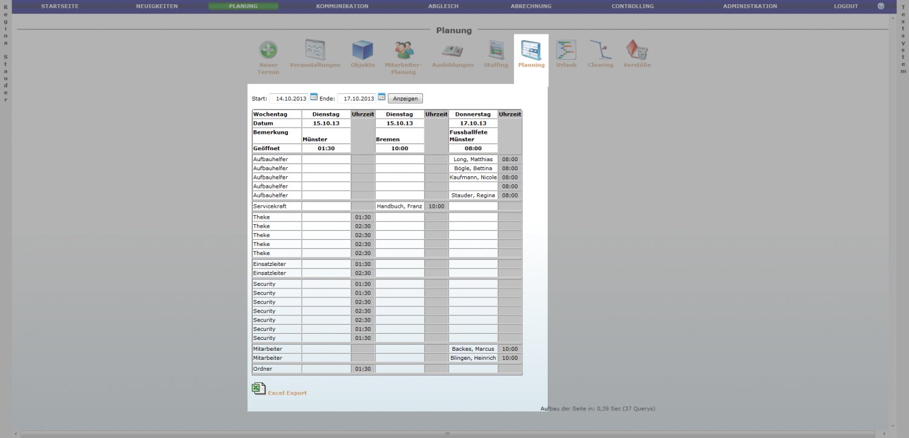
Task: Click the Geöffnet time 08:00
Action: (473, 148)
